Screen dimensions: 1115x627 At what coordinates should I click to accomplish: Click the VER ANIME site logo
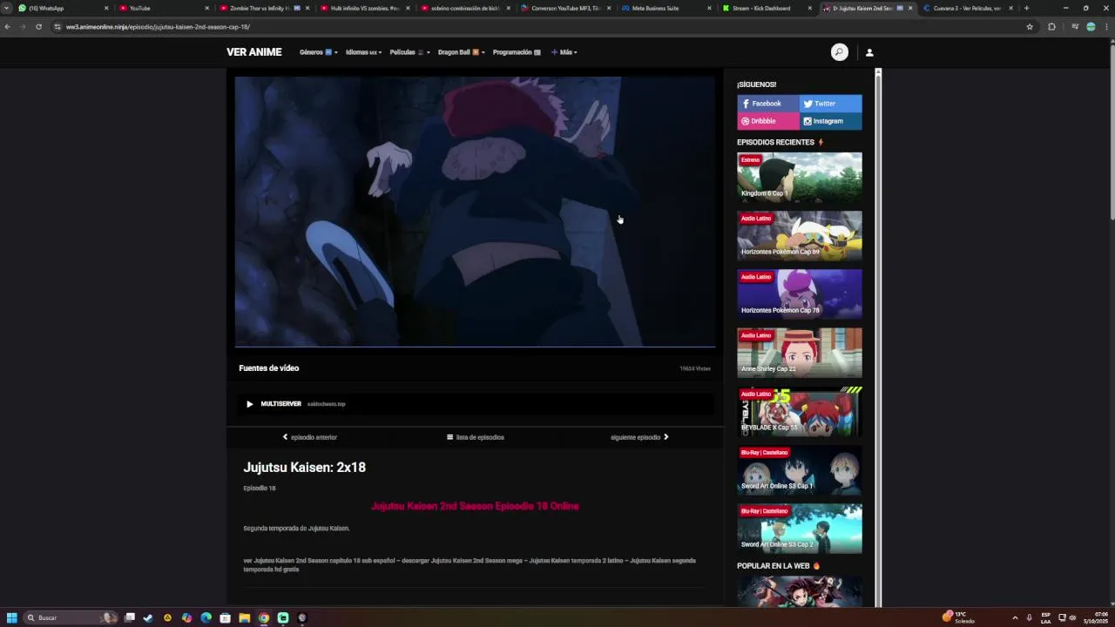(x=253, y=52)
